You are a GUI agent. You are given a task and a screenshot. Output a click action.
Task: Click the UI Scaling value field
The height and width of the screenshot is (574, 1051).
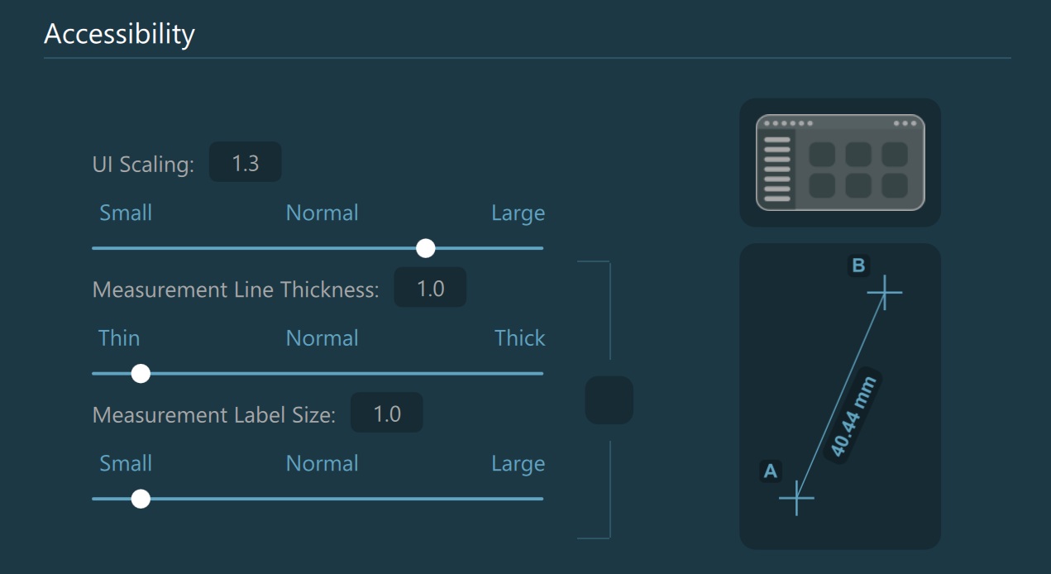pos(246,163)
